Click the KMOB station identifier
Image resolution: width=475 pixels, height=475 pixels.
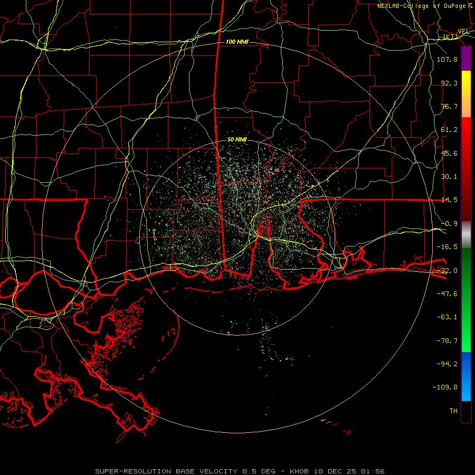(300, 471)
